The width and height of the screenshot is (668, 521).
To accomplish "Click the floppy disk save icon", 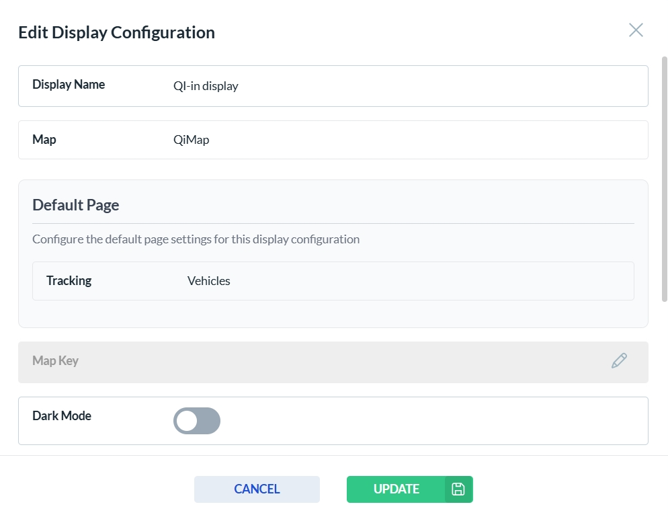I will pos(458,489).
